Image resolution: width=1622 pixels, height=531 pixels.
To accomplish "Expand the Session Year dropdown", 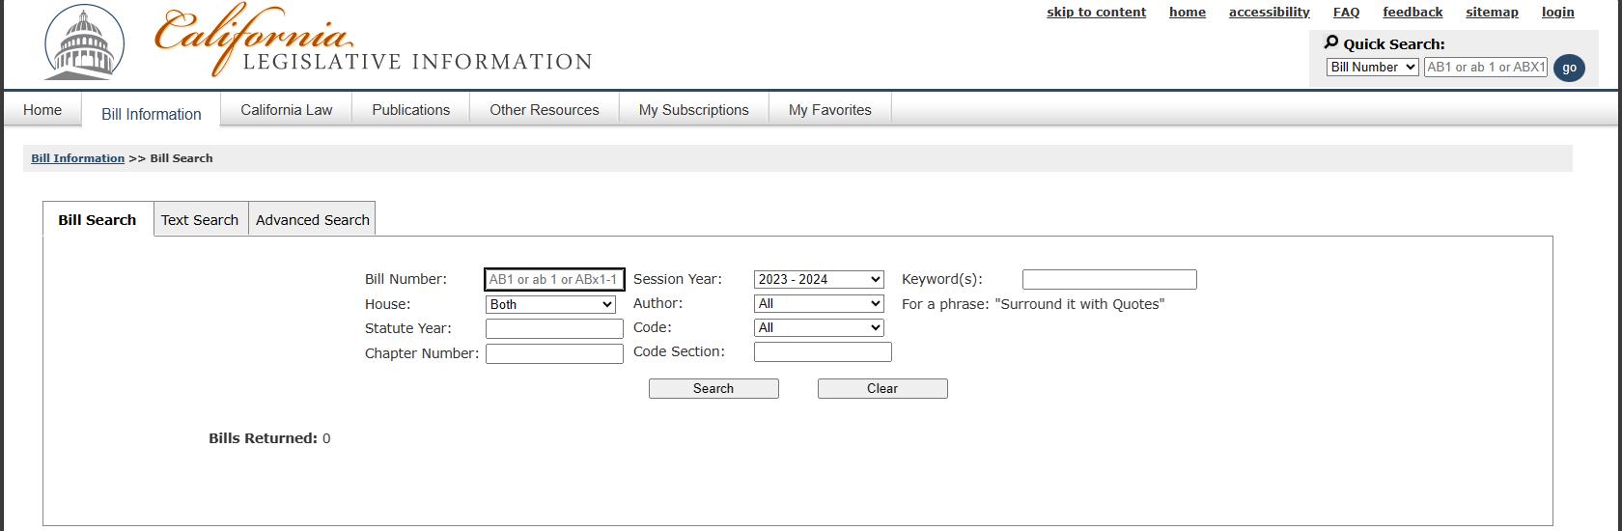I will (x=819, y=279).
